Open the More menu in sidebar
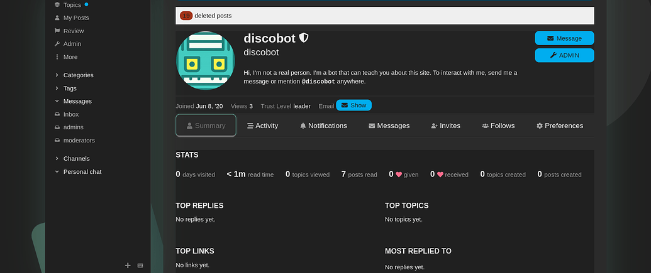Screen dimensions: 651x273 pos(70,57)
